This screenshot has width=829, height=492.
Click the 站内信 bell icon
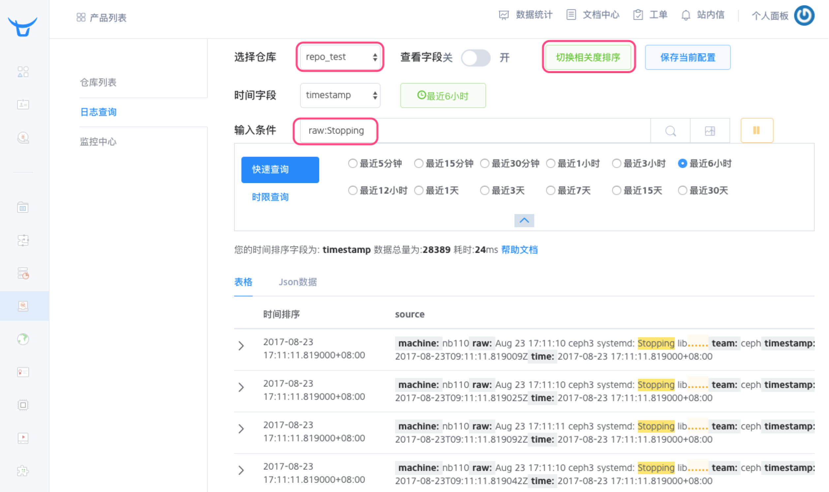686,15
